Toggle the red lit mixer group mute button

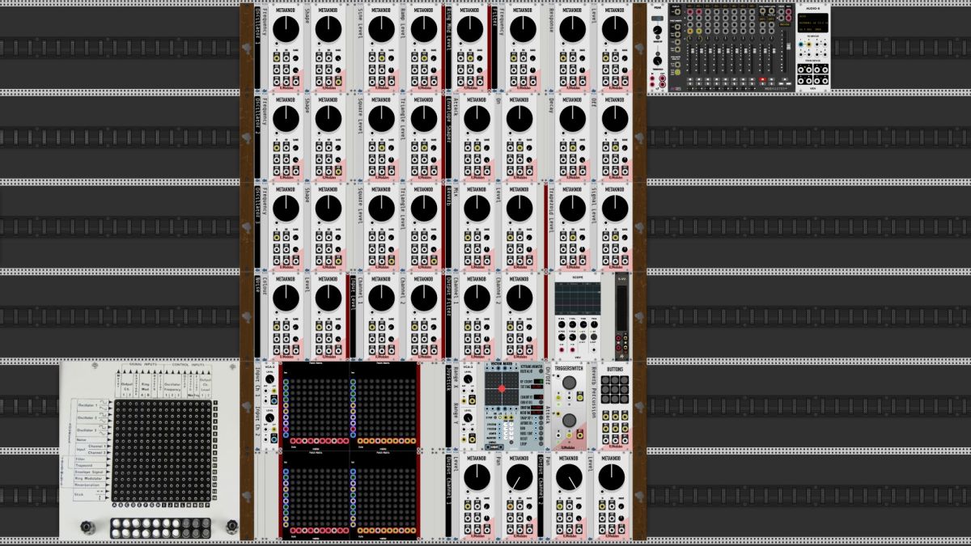[x=762, y=79]
